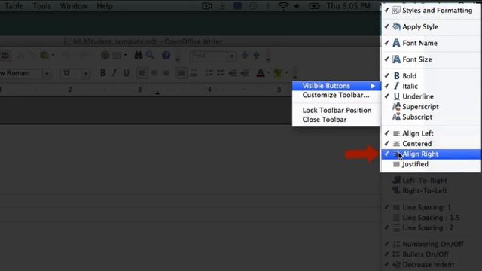
Task: Click the Find Previous up-arrow icon
Action: pyautogui.click(x=256, y=56)
